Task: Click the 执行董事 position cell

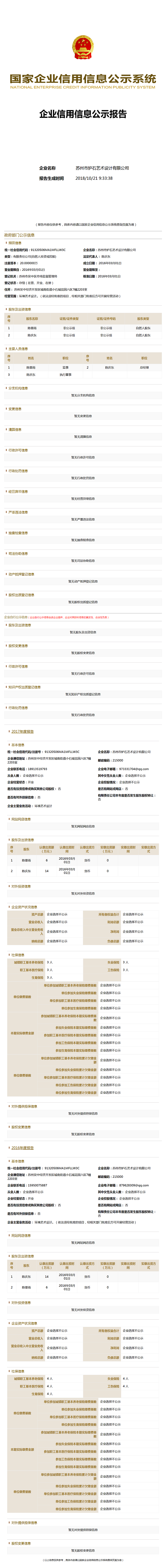Action: point(65,374)
